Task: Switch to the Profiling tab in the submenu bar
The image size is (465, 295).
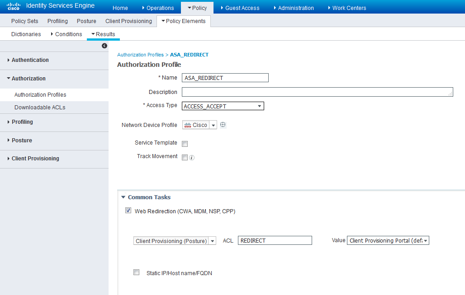Action: [57, 21]
